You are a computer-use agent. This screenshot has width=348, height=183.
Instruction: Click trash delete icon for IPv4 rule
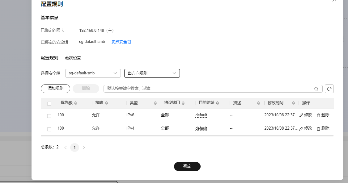pyautogui.click(x=319, y=128)
